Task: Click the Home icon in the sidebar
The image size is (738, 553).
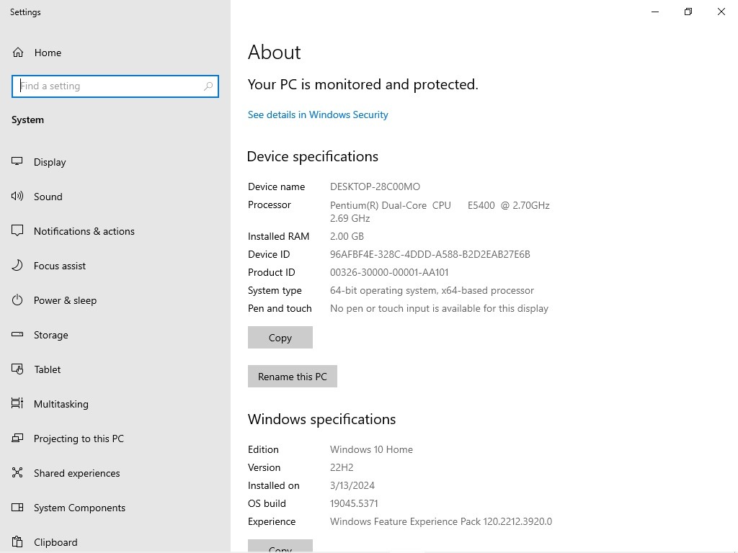Action: coord(18,52)
